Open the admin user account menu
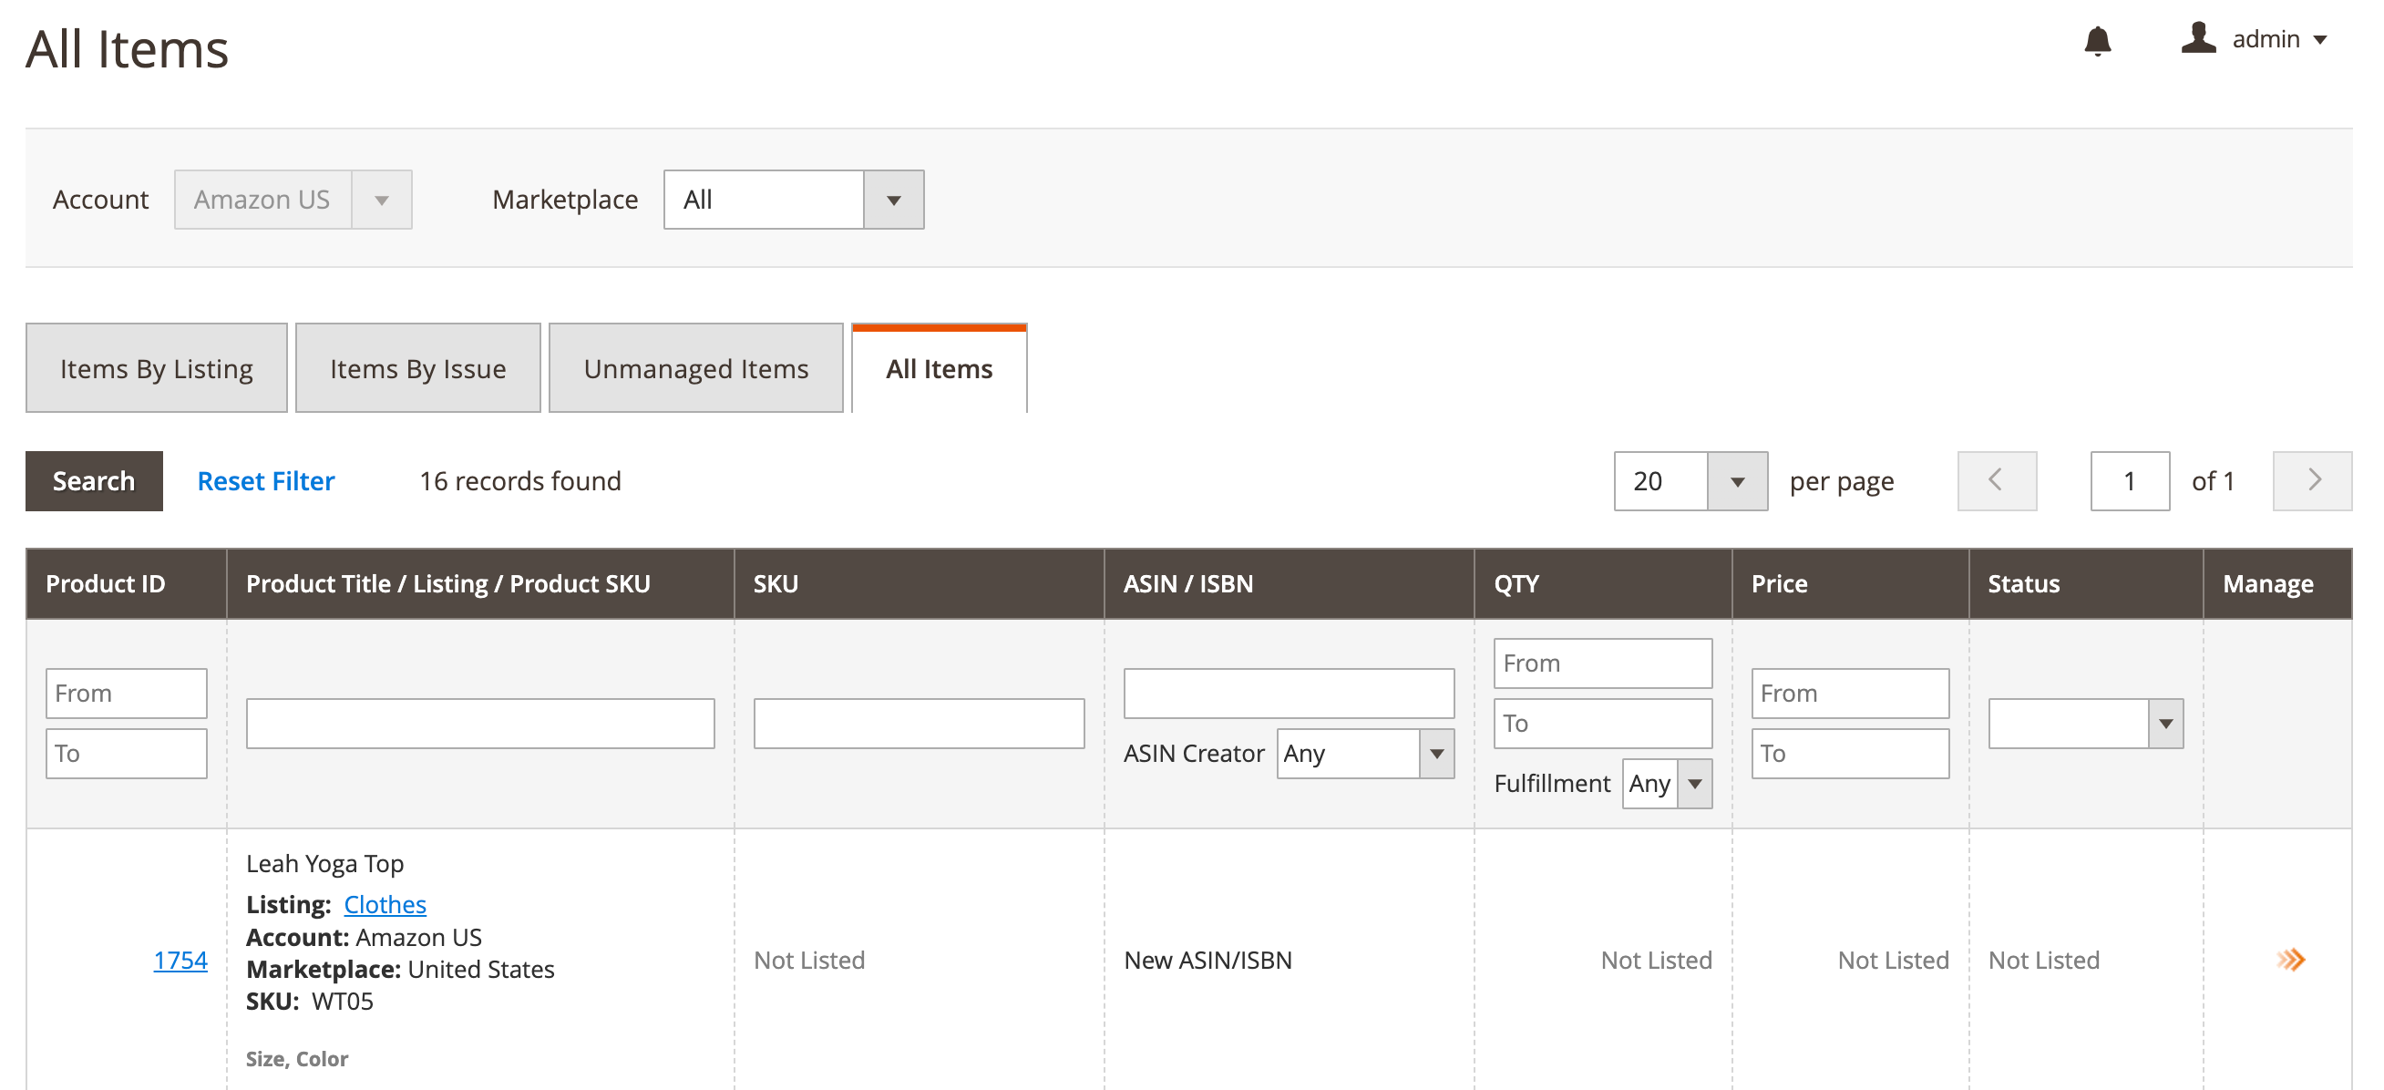2384x1090 pixels. pyautogui.click(x=2255, y=39)
